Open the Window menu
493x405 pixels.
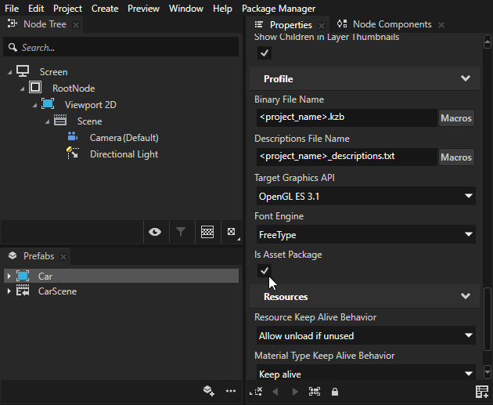[185, 9]
